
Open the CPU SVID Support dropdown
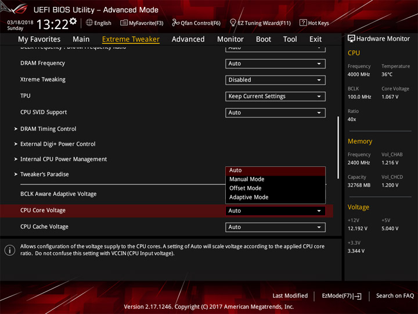point(275,112)
